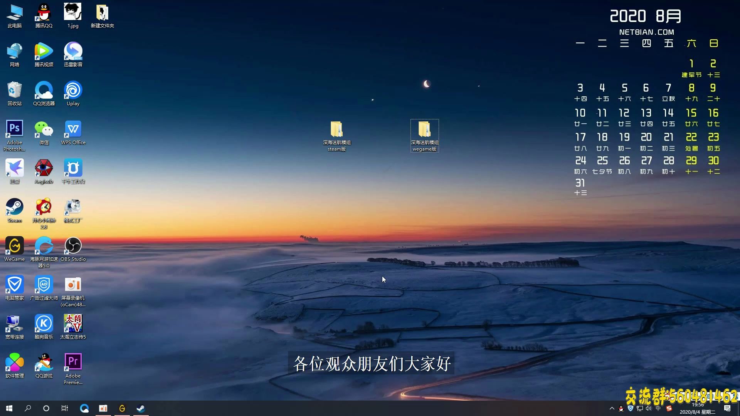Click August calendar month header
The image size is (740, 416).
point(646,16)
